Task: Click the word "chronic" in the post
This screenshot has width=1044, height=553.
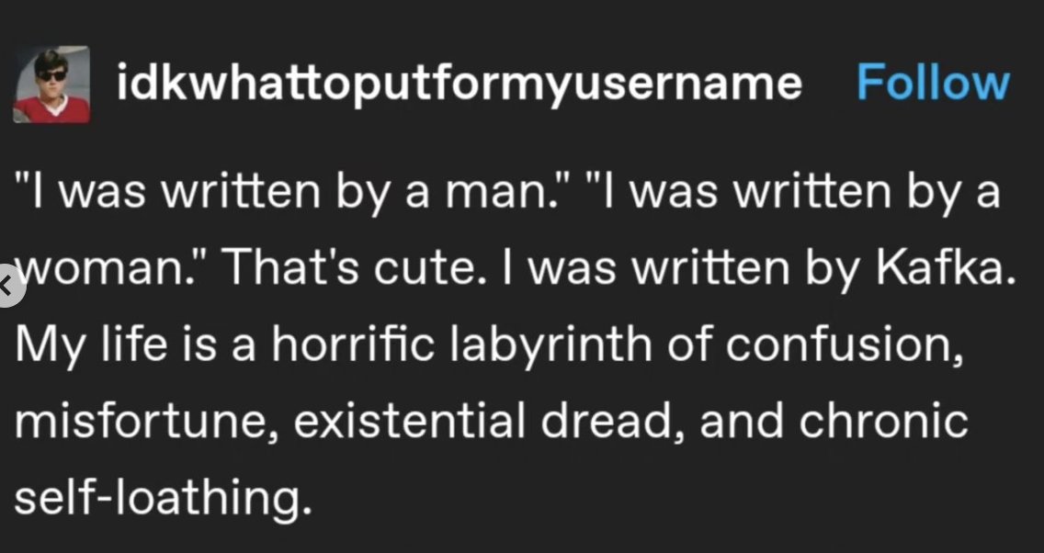Action: (x=883, y=422)
